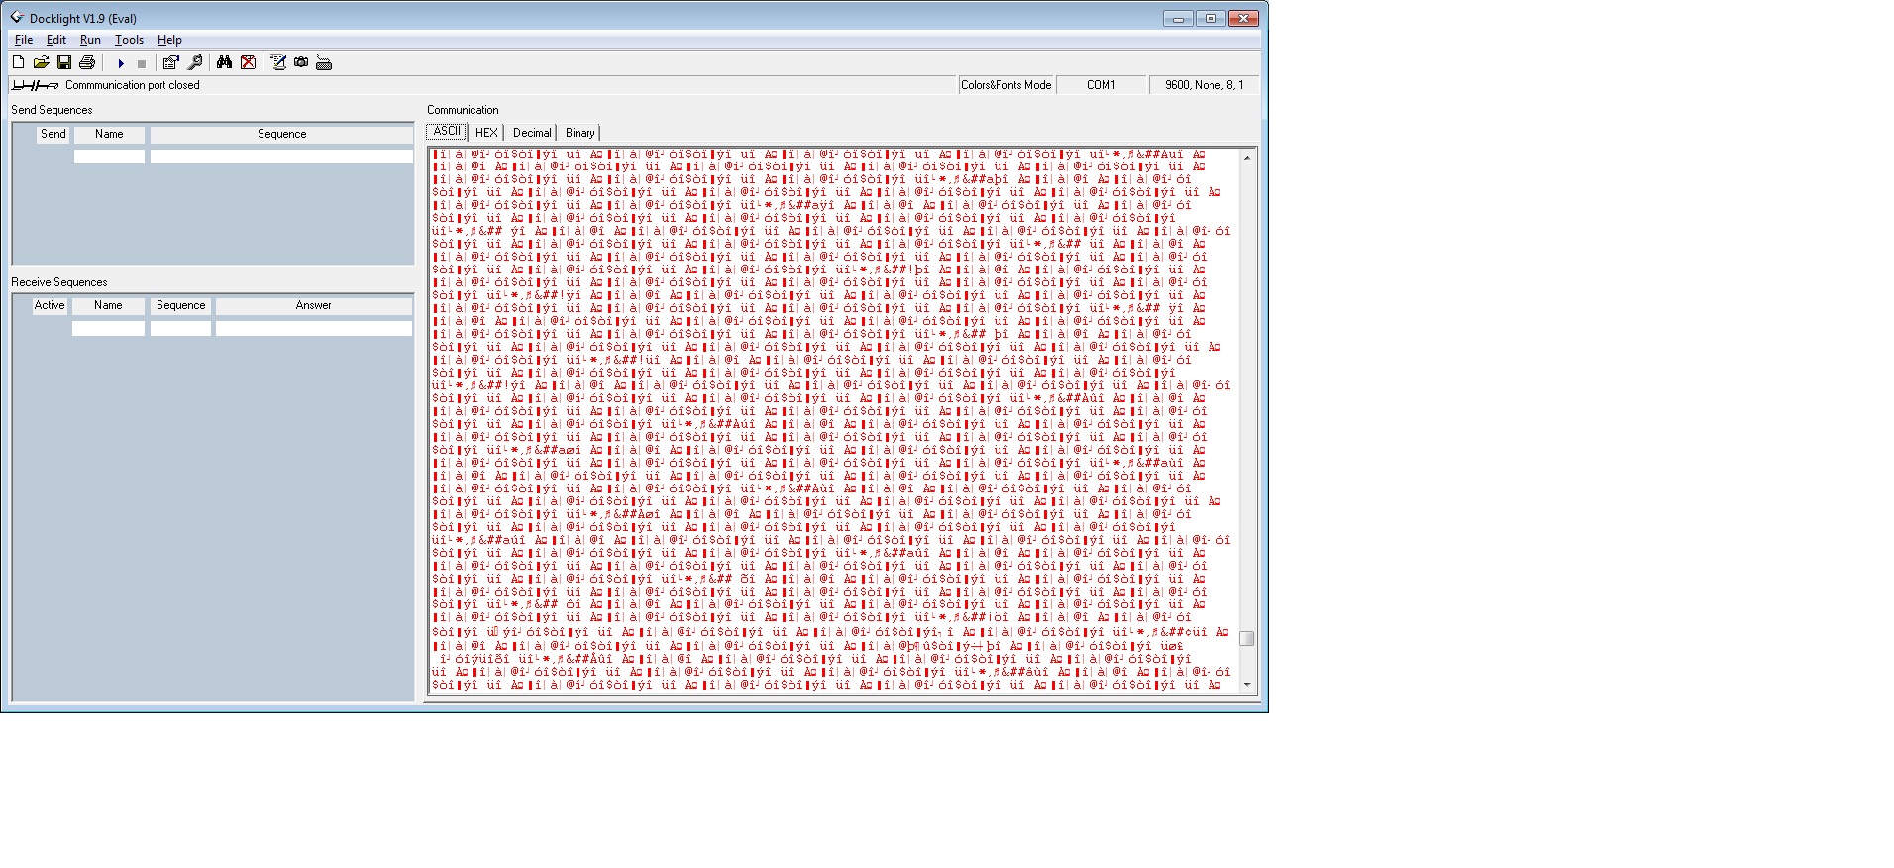Click the Send column header in Send Sequences
Image resolution: width=1894 pixels, height=868 pixels.
click(x=53, y=134)
